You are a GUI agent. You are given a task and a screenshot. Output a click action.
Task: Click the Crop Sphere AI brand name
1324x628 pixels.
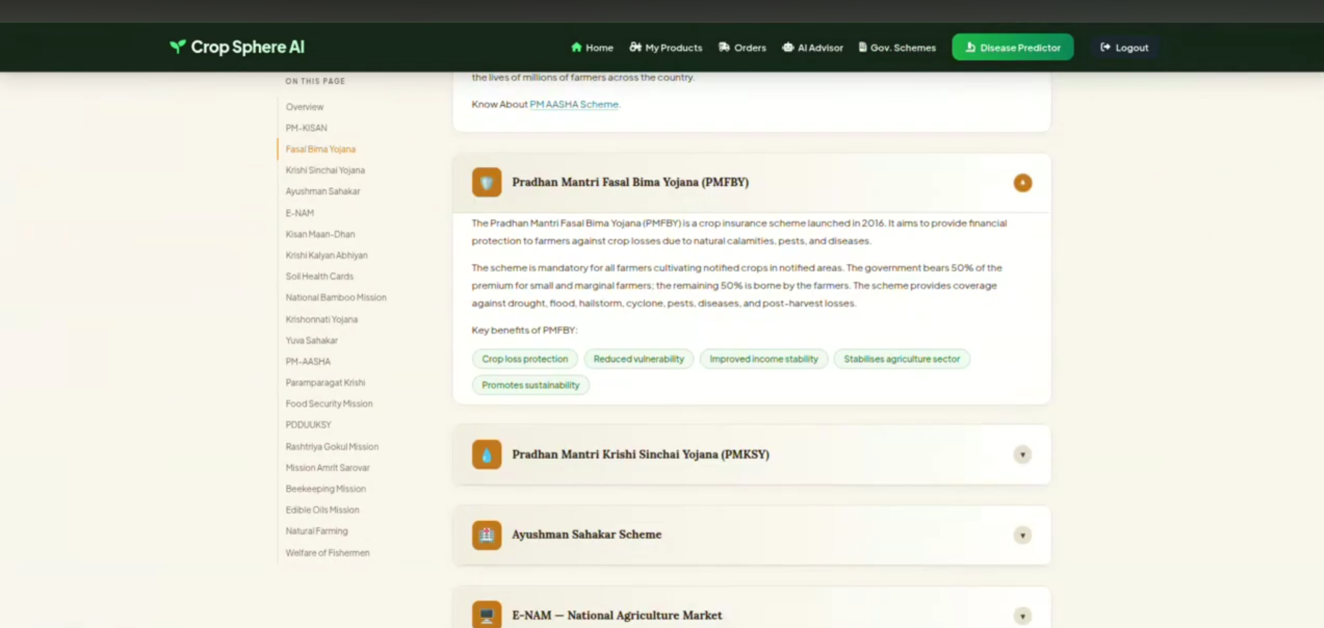[x=247, y=47]
